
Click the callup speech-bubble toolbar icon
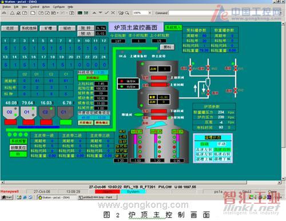click(x=121, y=13)
